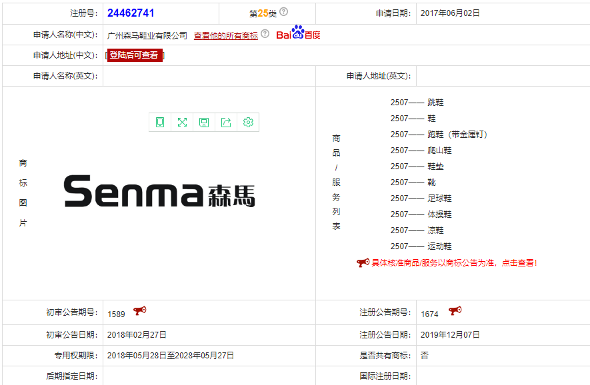Viewport: 590px width, 385px height.
Task: Click the 注册公告期号 label
Action: click(x=385, y=312)
